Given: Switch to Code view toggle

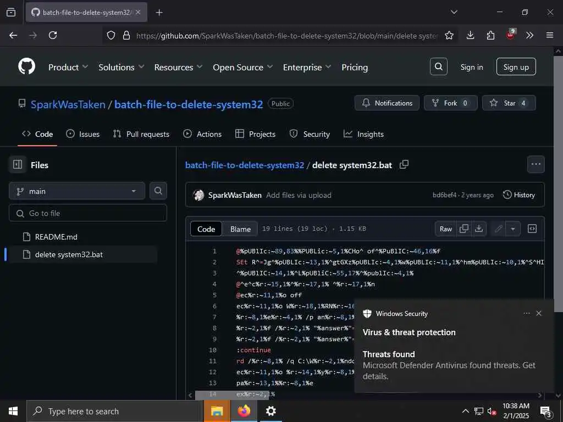Looking at the screenshot, I should (x=206, y=229).
